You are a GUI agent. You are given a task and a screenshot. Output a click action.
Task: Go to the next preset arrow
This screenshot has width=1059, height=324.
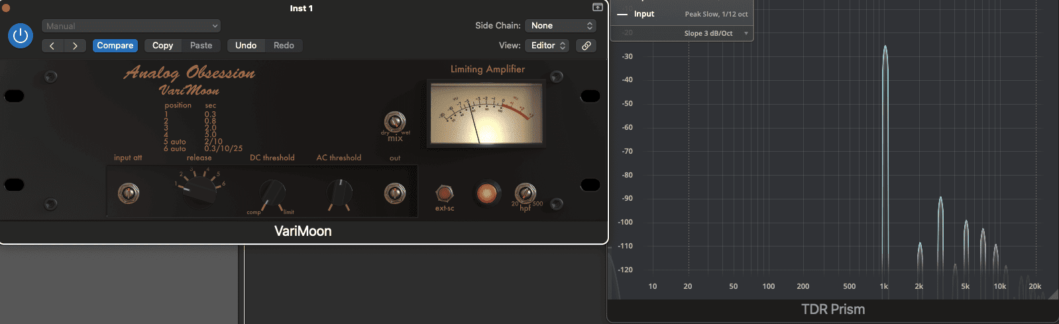click(75, 46)
